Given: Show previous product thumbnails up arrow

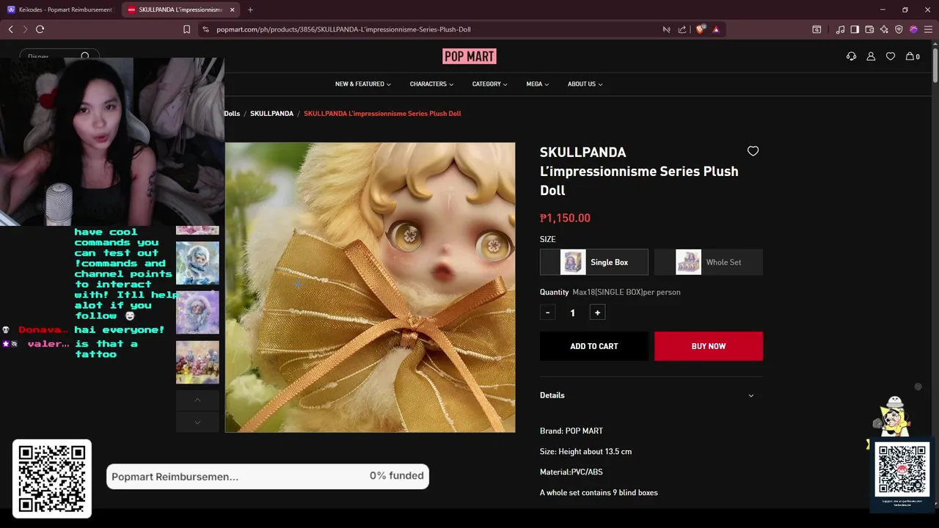Looking at the screenshot, I should 197,400.
